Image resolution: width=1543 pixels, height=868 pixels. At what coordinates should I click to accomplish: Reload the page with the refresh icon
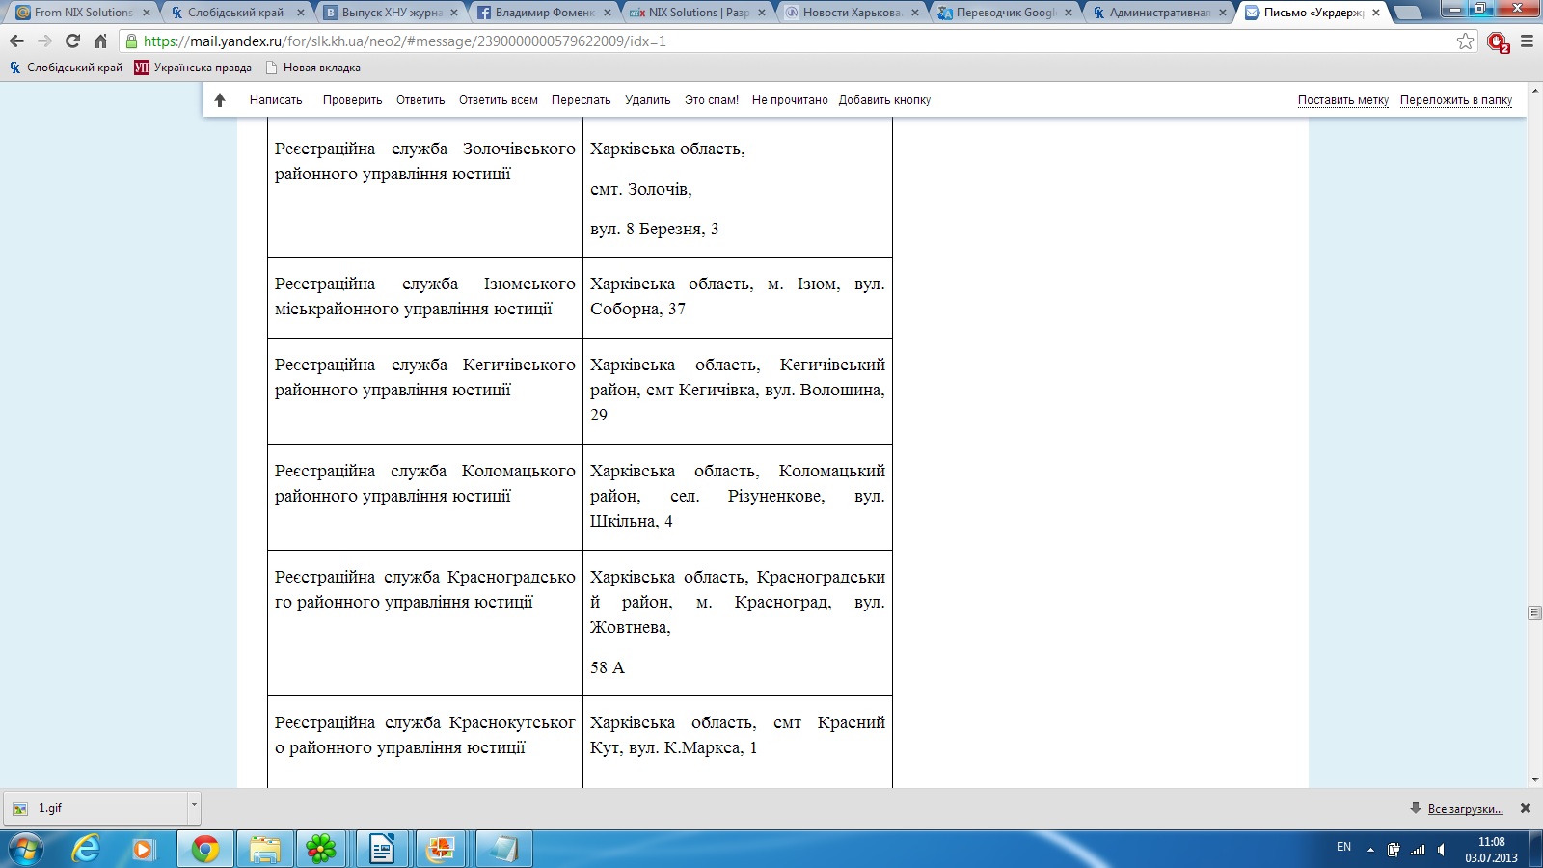tap(72, 41)
